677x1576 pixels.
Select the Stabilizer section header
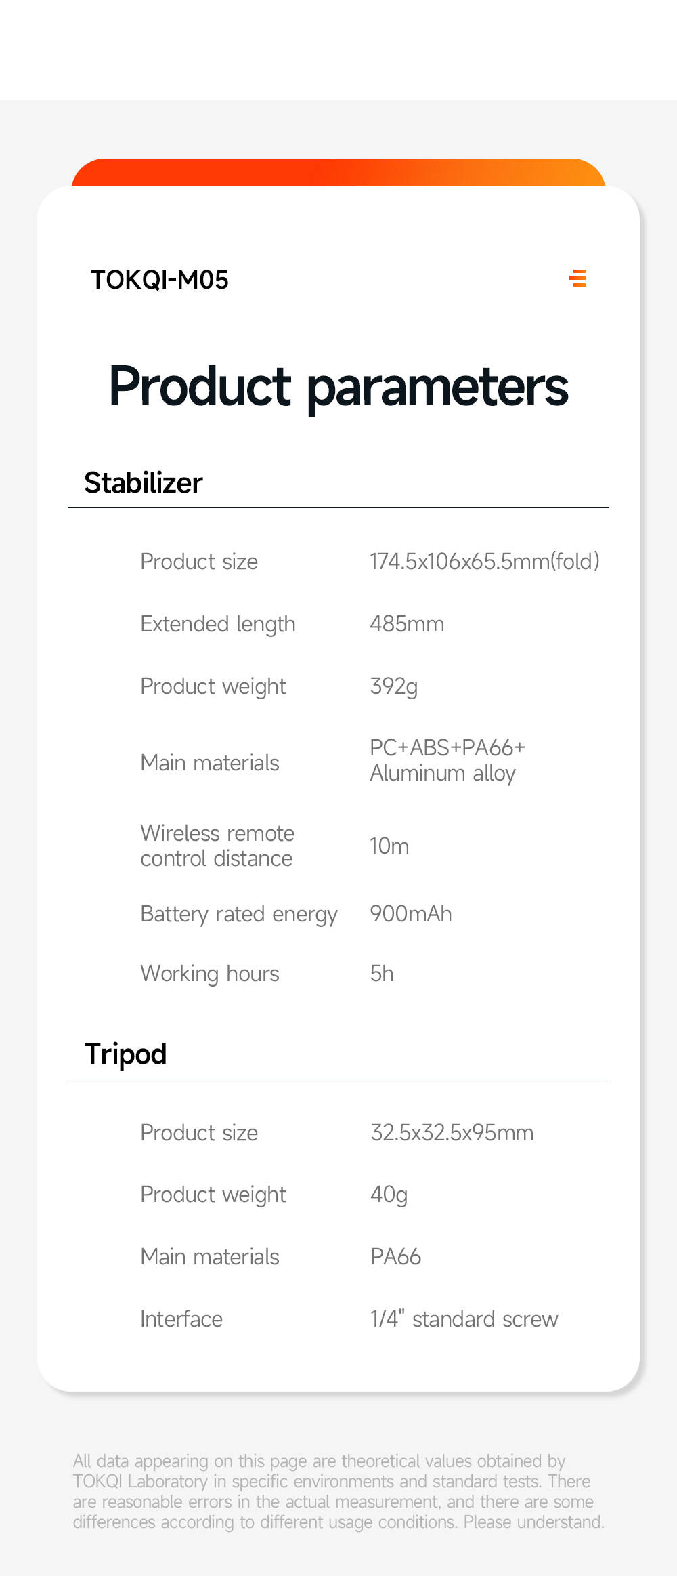click(x=144, y=483)
